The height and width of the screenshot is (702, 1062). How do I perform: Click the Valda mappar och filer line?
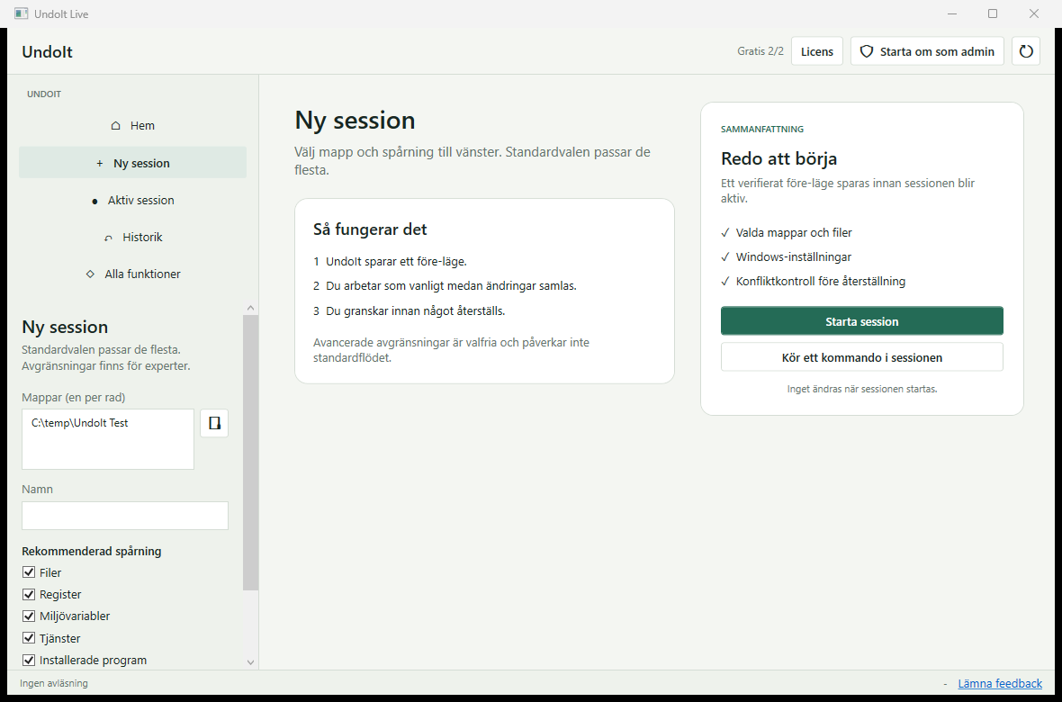pos(787,232)
